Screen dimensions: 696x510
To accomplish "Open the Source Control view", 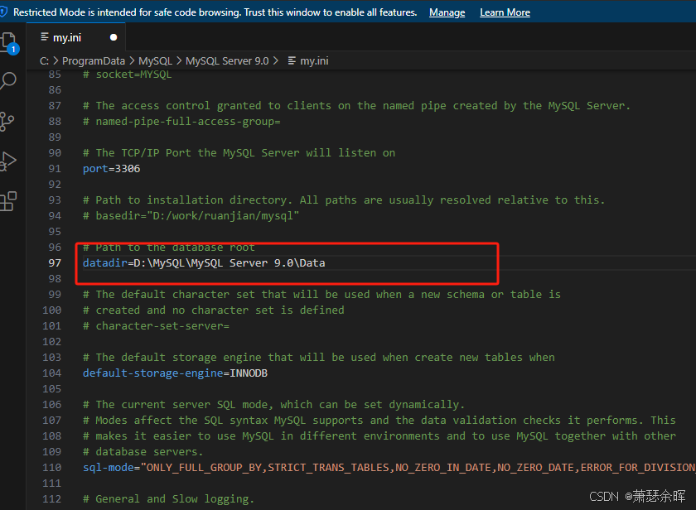I will pos(8,121).
